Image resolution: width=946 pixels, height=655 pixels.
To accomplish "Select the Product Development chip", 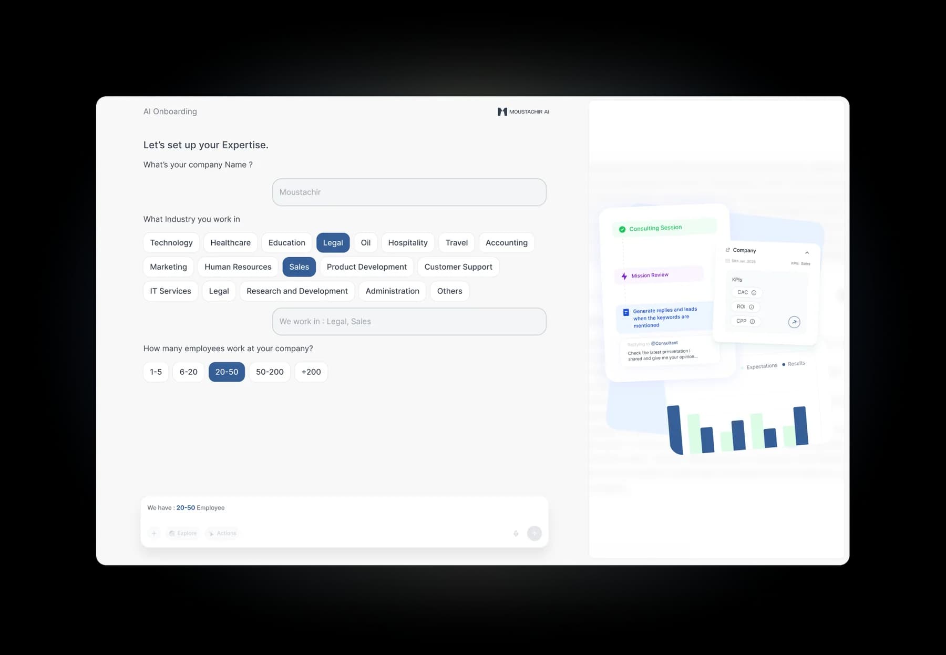I will tap(367, 267).
